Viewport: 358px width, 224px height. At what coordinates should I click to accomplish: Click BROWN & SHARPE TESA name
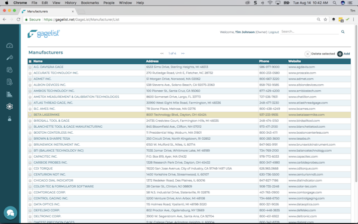pyautogui.click(x=52, y=139)
